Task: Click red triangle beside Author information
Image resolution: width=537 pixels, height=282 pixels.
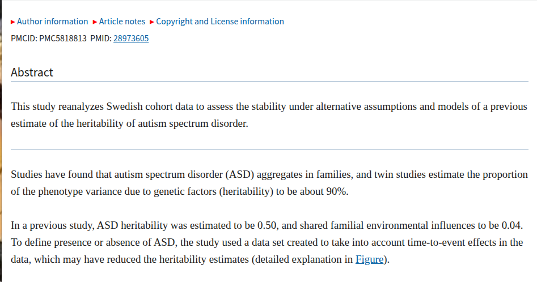Action: (x=13, y=22)
